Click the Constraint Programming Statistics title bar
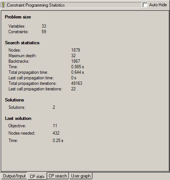Image resolution: width=170 pixels, height=180 pixels. click(x=74, y=5)
